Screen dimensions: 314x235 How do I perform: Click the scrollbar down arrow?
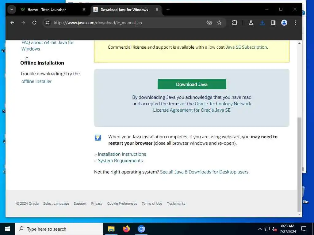click(x=299, y=214)
